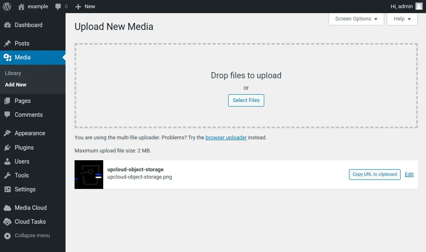Image resolution: width=426 pixels, height=252 pixels.
Task: Open the example site home icon
Action: pos(21,7)
